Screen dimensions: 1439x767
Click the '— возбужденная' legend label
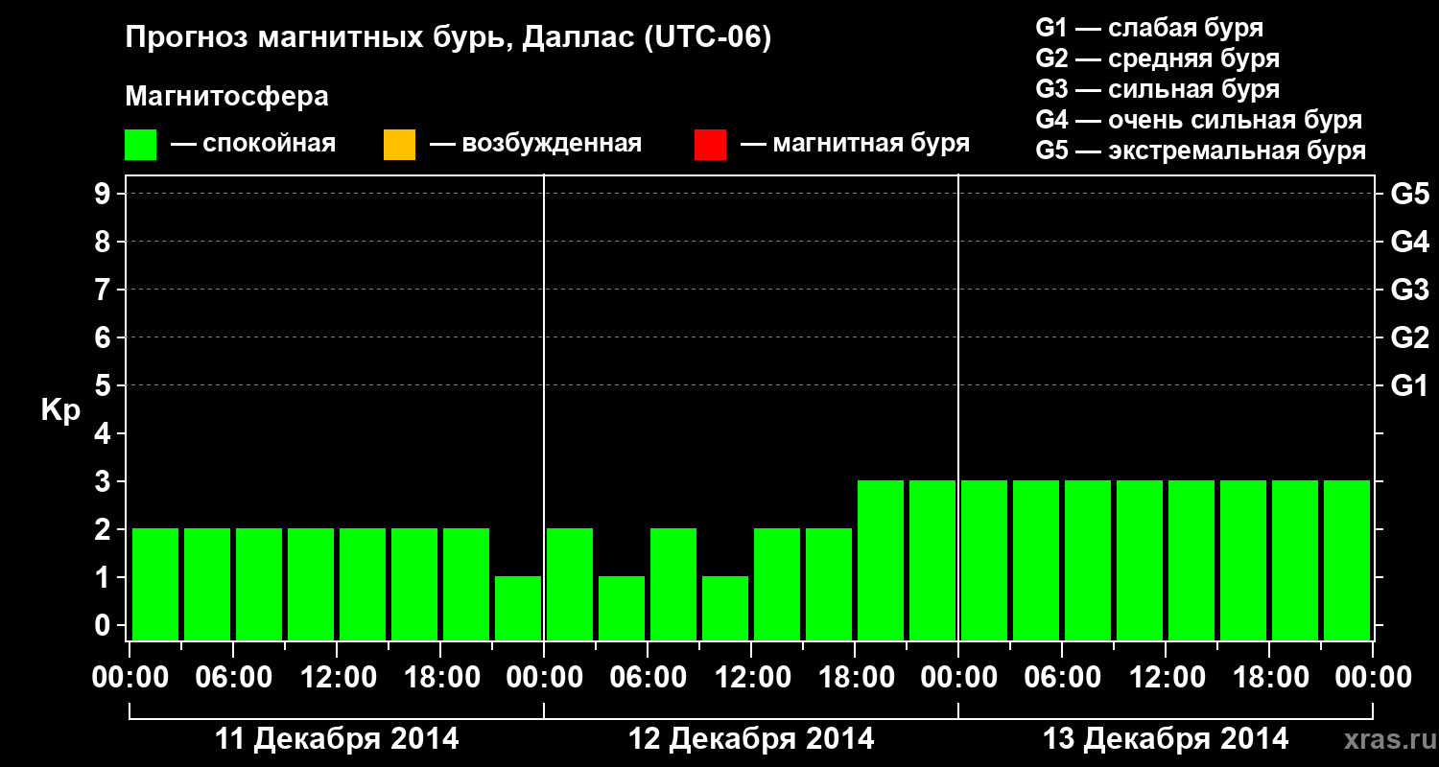[x=536, y=145]
